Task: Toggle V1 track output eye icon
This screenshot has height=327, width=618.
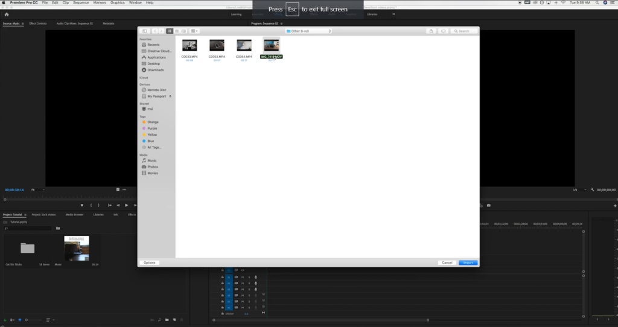Action: click(x=243, y=270)
